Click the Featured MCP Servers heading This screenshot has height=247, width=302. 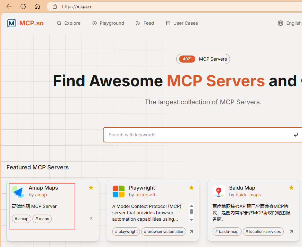tap(38, 167)
